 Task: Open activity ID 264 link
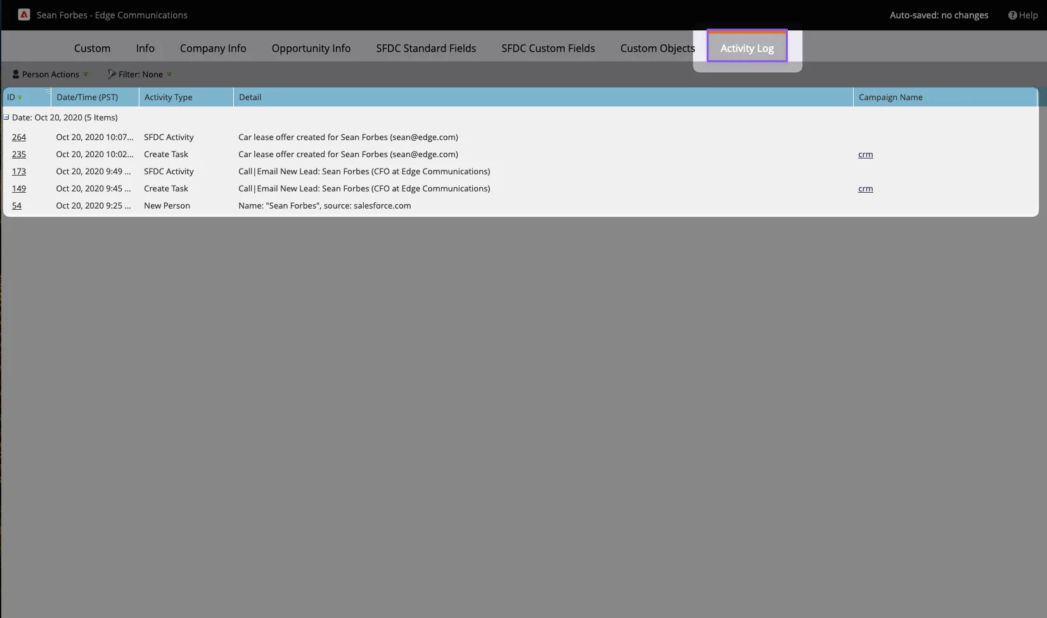click(x=19, y=137)
